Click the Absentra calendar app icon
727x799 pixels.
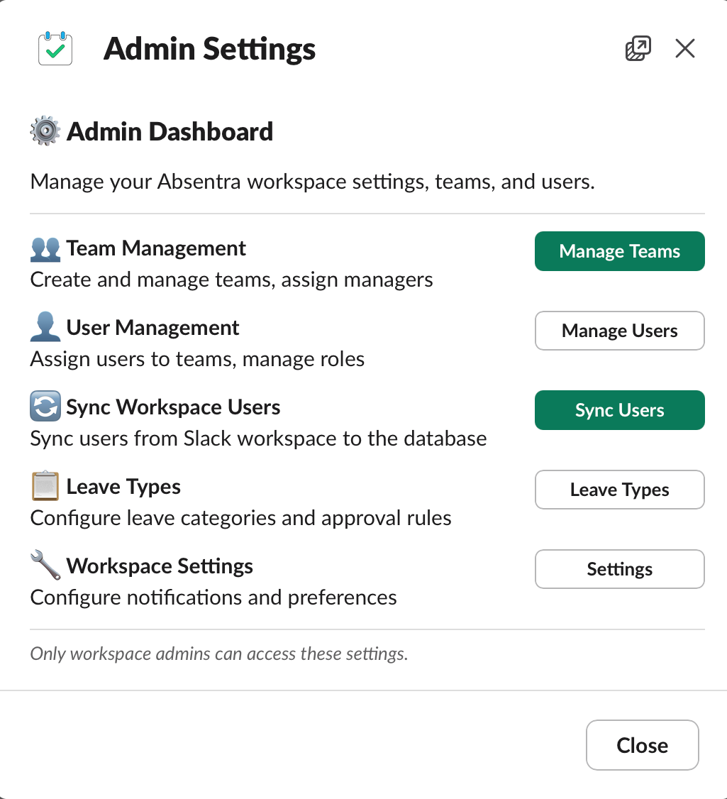click(55, 48)
